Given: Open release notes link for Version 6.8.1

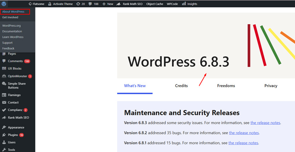Looking at the screenshot, I should 243,143.
